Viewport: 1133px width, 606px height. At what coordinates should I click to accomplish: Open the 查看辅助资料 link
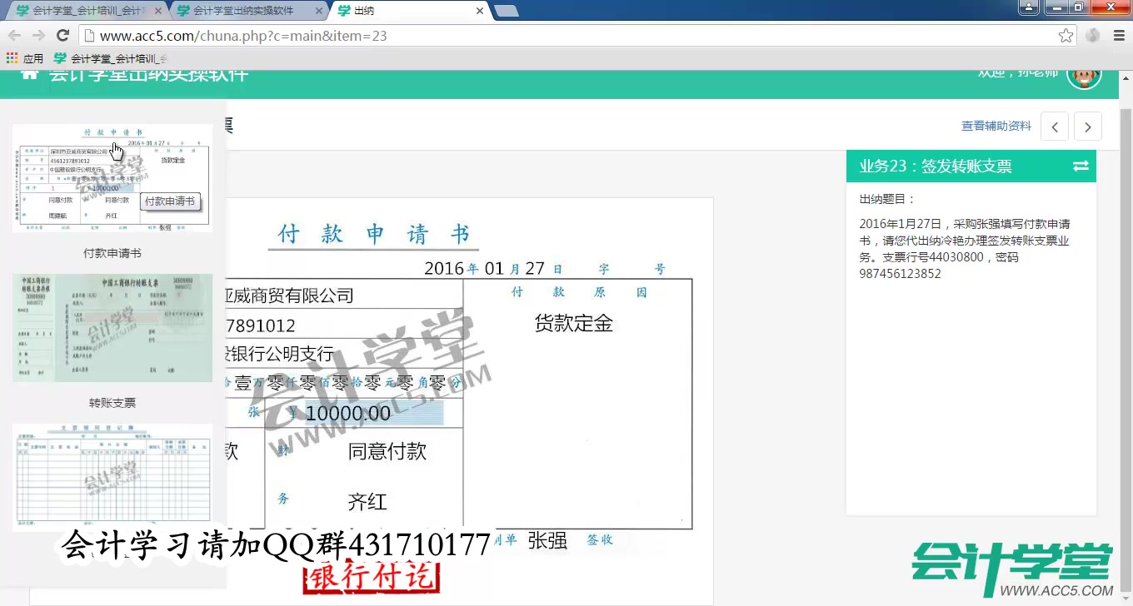pos(995,126)
